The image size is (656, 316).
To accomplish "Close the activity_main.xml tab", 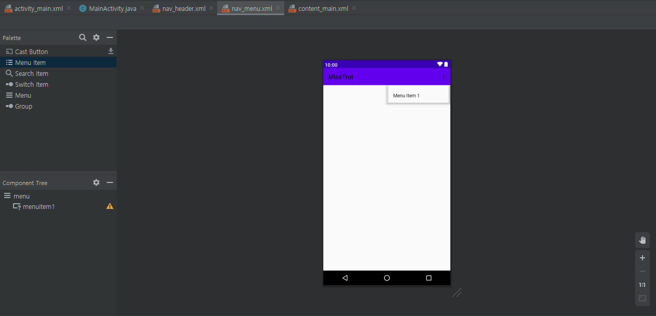I will click(69, 8).
